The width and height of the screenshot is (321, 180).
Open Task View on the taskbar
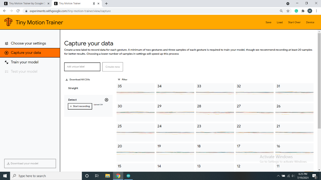point(97,176)
